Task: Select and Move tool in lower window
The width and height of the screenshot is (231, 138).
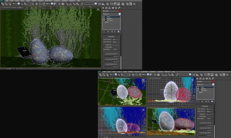Action: 133,75
